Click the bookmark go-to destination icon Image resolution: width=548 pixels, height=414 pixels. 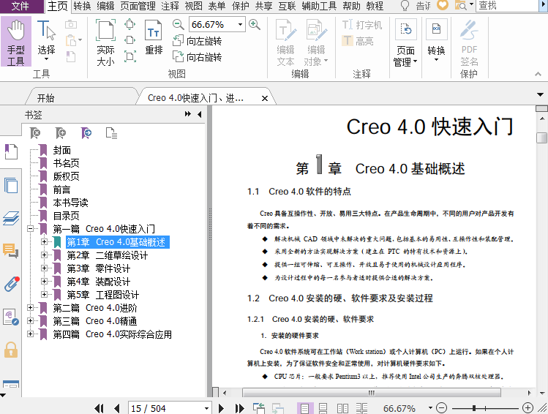[86, 133]
